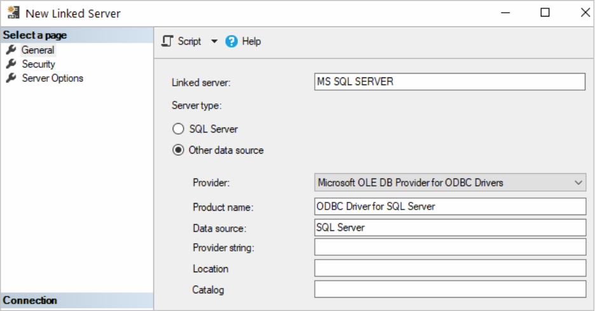Screen dimensions: 595x311
Task: Select the SQL Server radio button
Action: pos(179,129)
